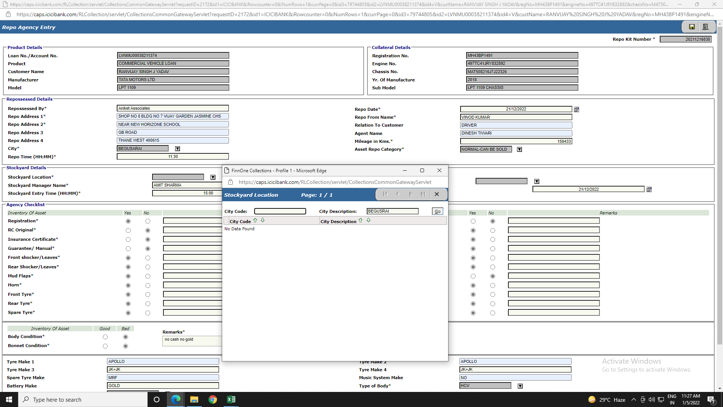Open the Repo Date calendar picker
Screen dimensions: 723x407
coord(576,109)
